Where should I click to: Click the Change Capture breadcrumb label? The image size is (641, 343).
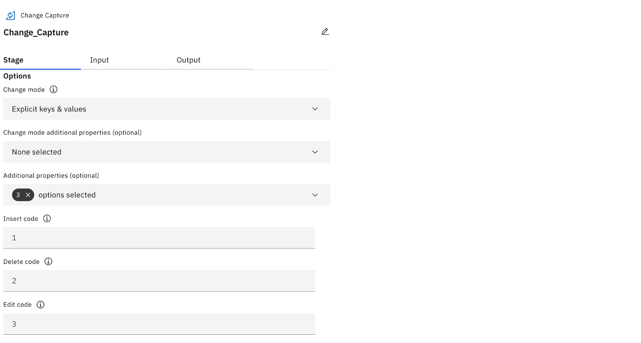pyautogui.click(x=44, y=15)
